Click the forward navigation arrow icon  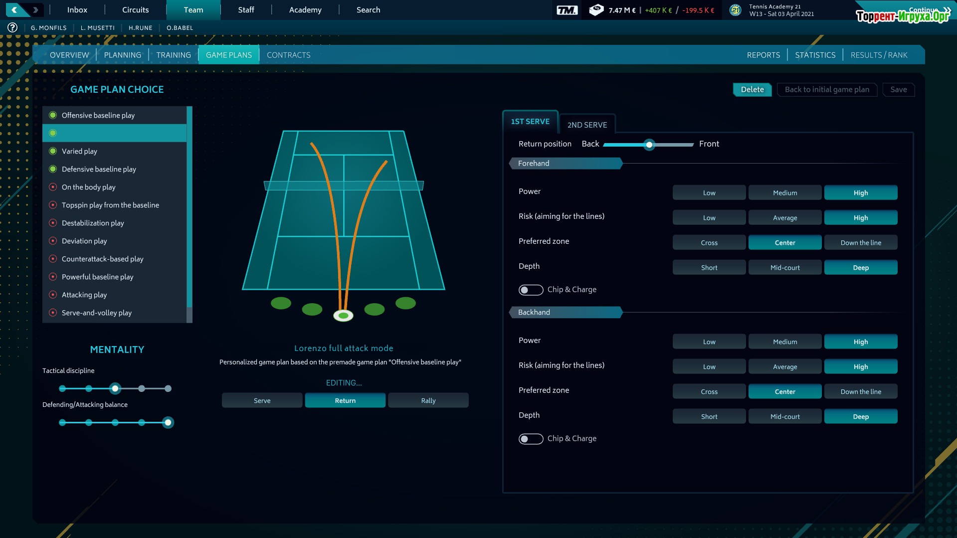click(x=35, y=9)
